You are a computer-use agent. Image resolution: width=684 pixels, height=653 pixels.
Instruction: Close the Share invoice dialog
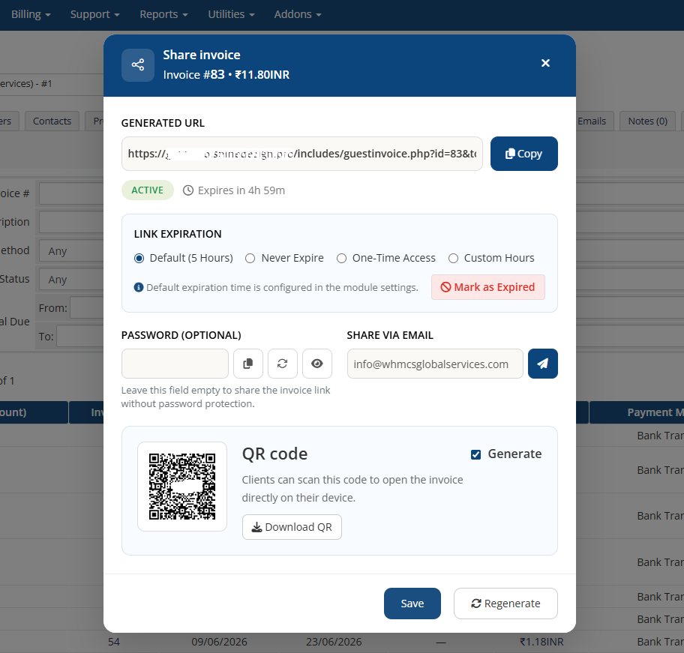545,63
